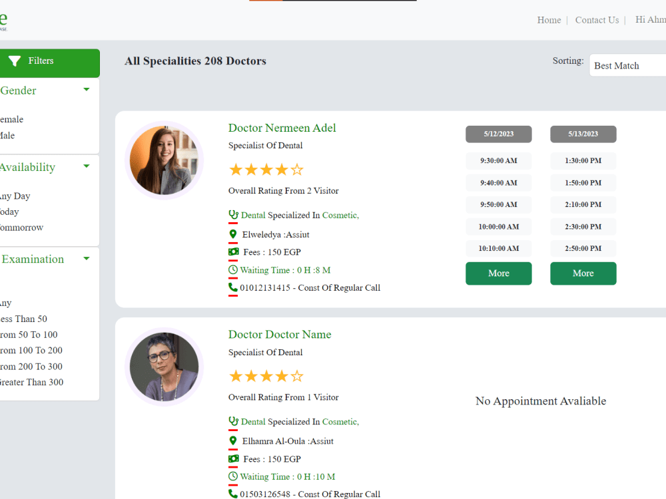
Task: Click money icon in Nermeen Adel's fees row
Action: pos(234,252)
